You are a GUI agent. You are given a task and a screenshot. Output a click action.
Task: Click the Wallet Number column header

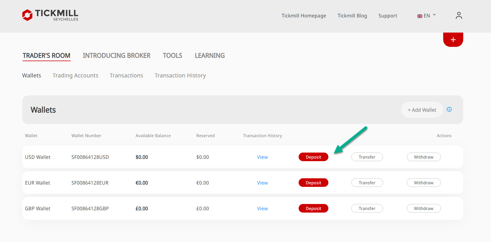coord(86,136)
